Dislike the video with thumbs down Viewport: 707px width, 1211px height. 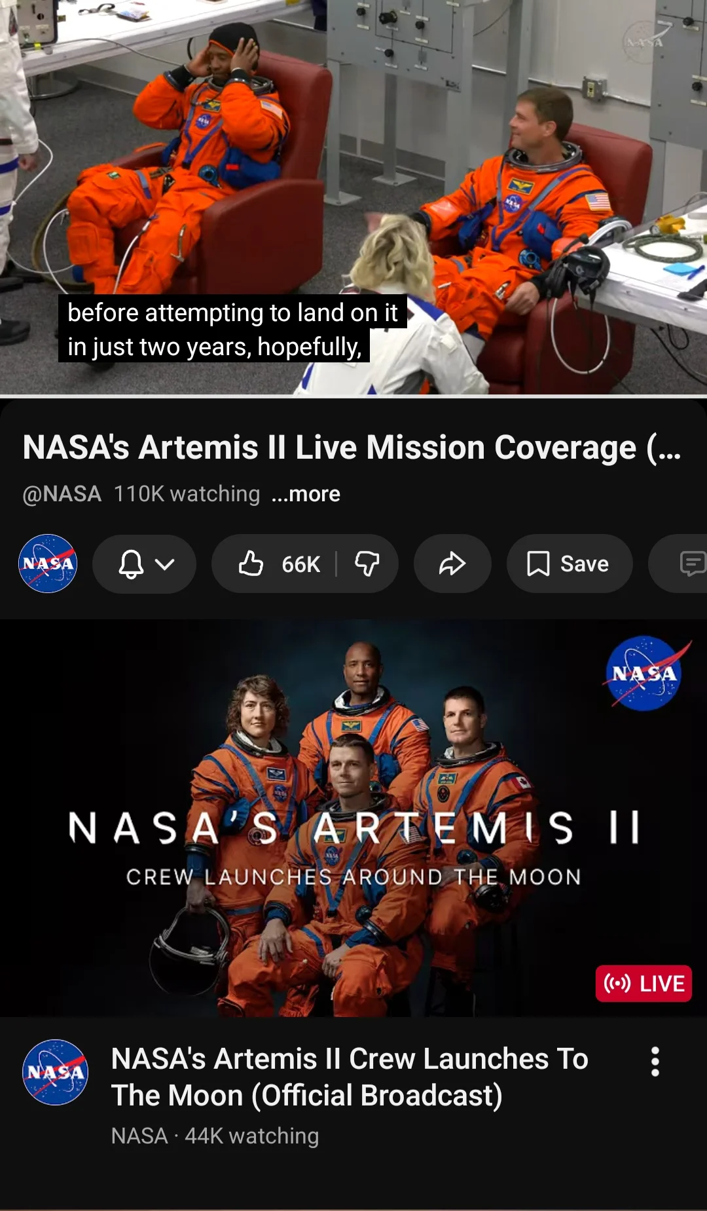(x=367, y=564)
